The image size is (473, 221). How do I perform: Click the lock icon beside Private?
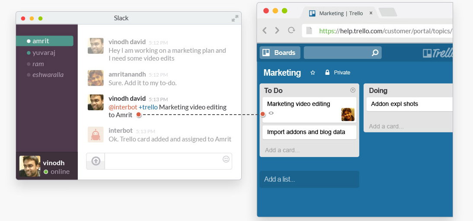pos(327,73)
